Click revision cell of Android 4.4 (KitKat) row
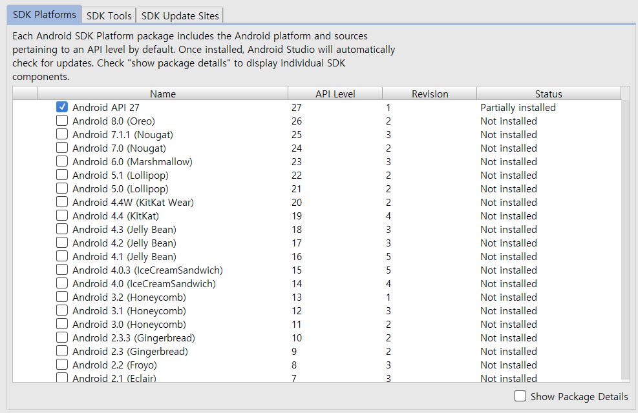 click(x=388, y=216)
